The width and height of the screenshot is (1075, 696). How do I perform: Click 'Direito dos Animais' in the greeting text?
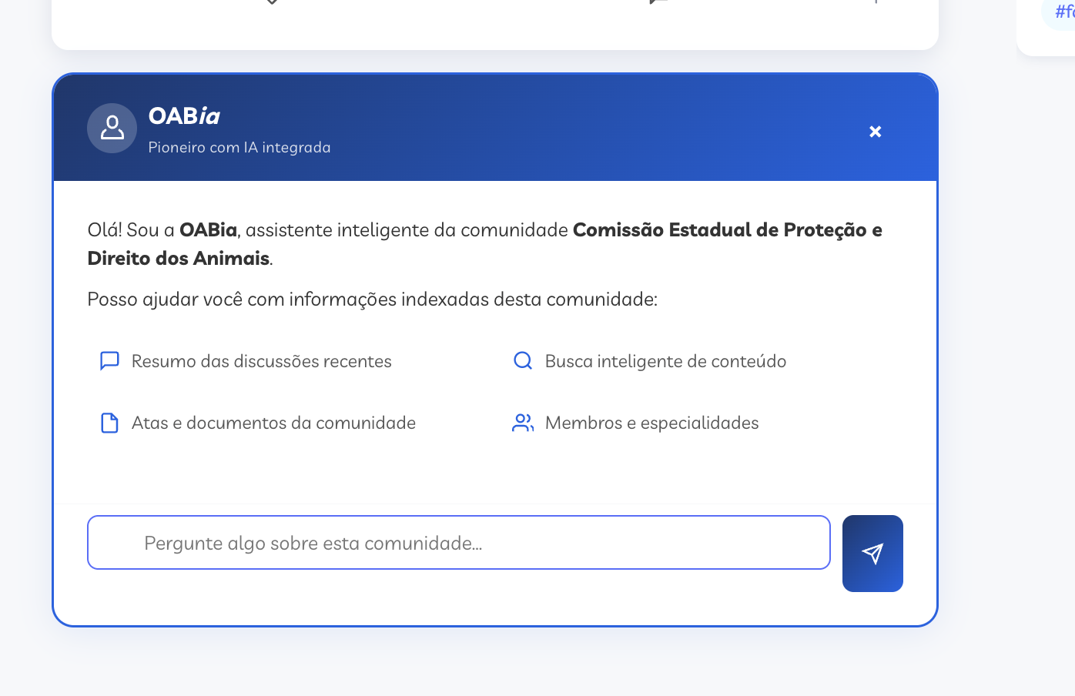tap(178, 259)
